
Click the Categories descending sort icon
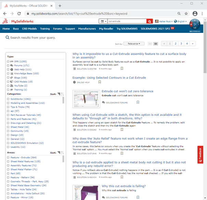pyautogui.click(x=59, y=94)
